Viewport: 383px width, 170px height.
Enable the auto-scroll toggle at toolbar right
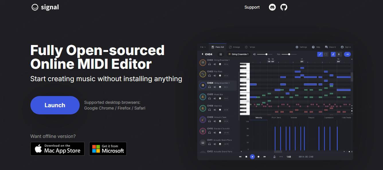(347, 54)
